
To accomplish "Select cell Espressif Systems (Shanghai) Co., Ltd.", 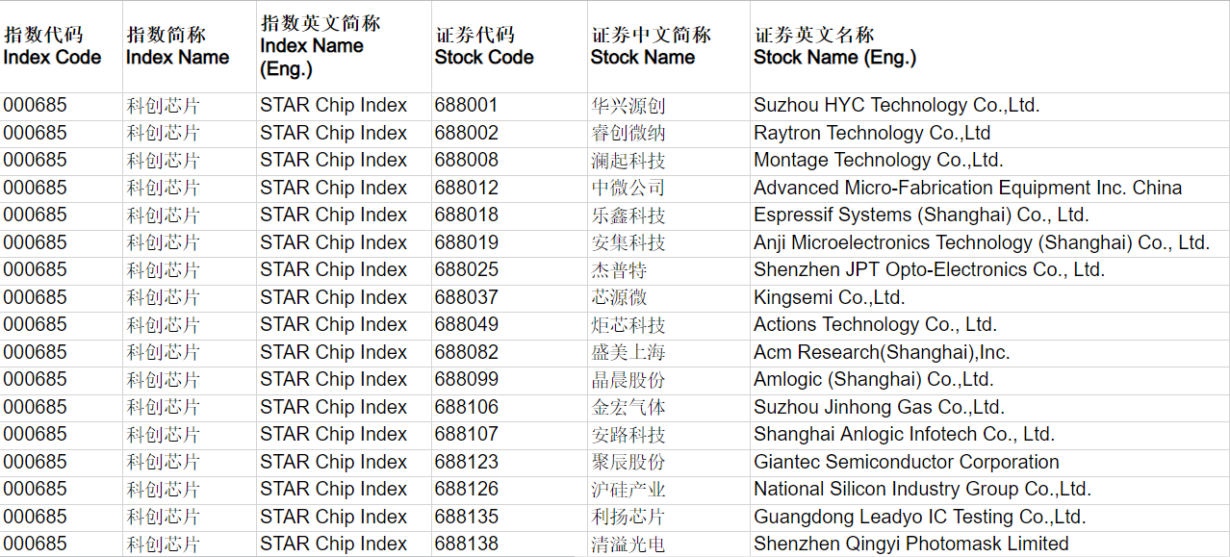I will tap(990, 215).
